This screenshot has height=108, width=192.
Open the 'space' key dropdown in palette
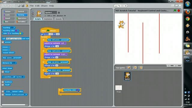pos(10,58)
